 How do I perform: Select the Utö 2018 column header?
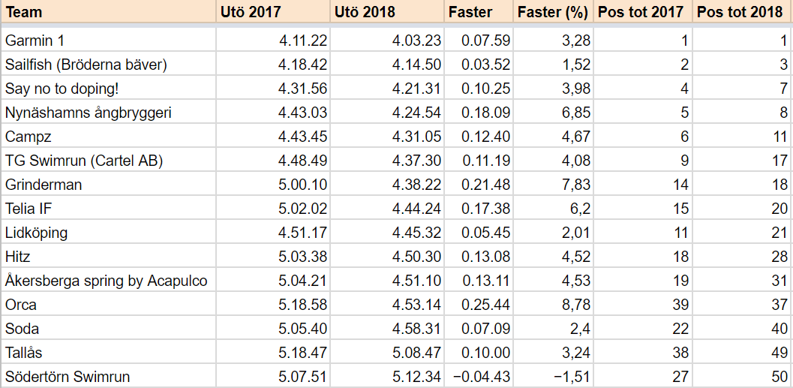387,12
